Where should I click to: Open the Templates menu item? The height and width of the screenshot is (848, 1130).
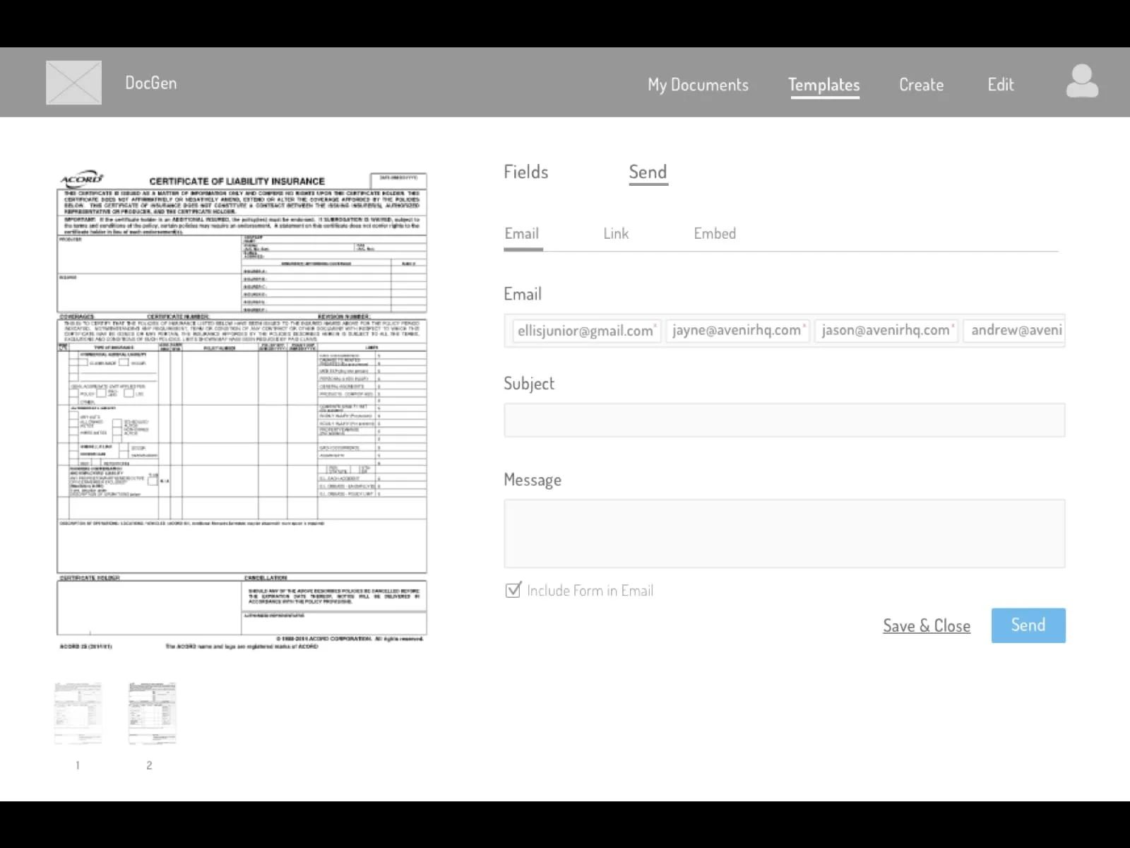click(823, 85)
